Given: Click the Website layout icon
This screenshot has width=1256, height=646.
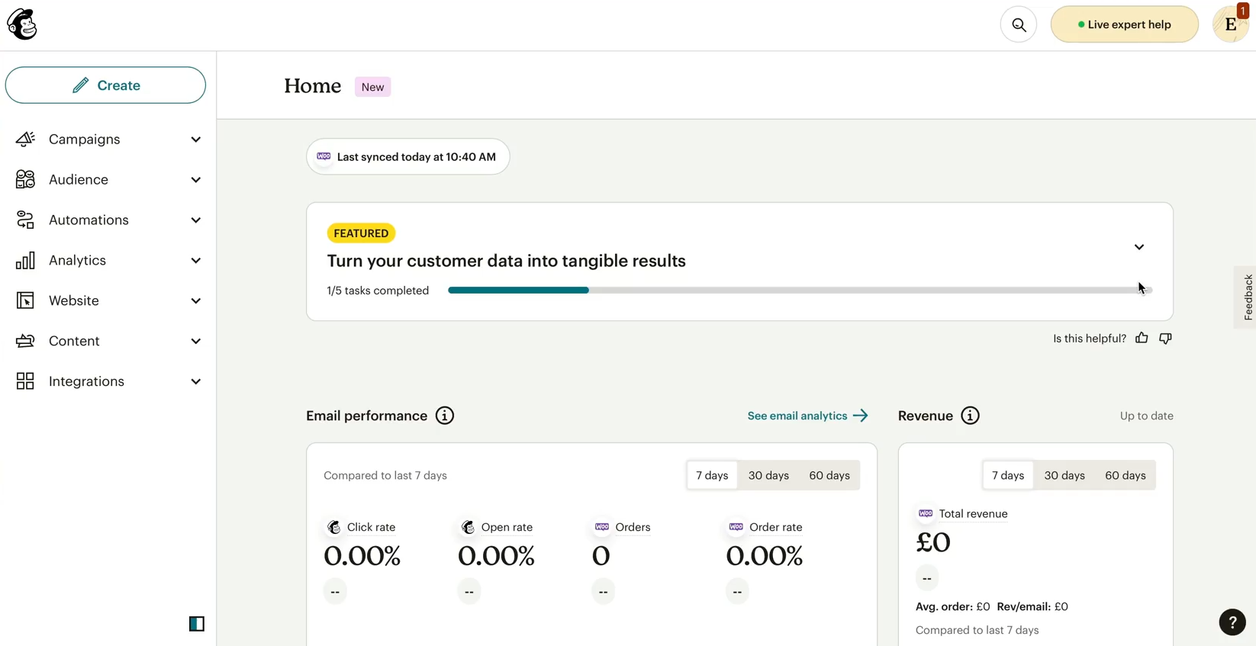Looking at the screenshot, I should (x=25, y=301).
